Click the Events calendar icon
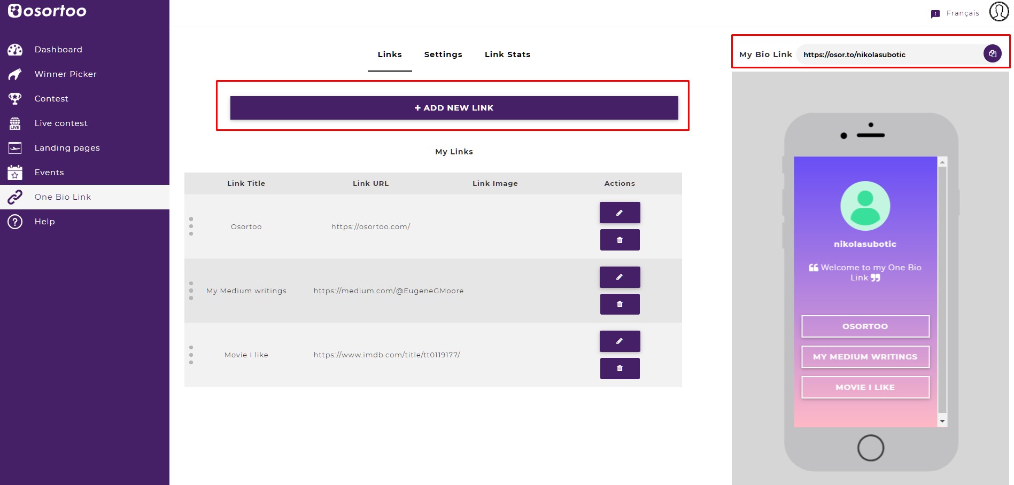Image resolution: width=1014 pixels, height=485 pixels. pyautogui.click(x=15, y=173)
